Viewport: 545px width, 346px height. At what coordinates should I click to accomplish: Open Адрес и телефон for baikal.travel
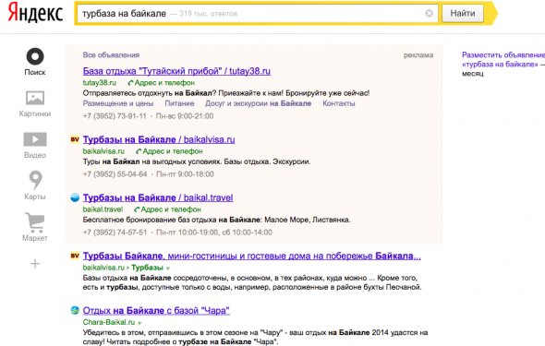tap(171, 209)
